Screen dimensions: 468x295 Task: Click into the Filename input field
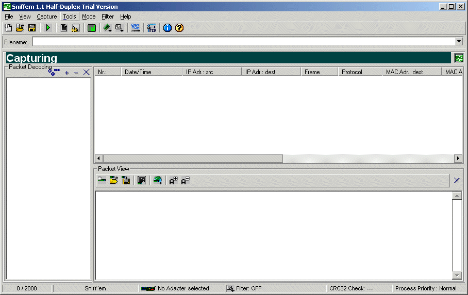pyautogui.click(x=244, y=42)
